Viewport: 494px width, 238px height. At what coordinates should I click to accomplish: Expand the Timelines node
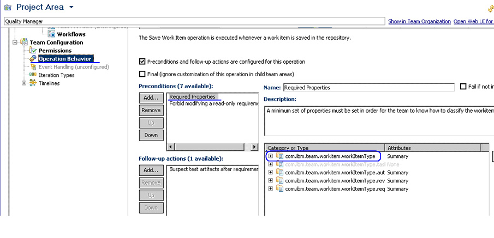click(24, 83)
